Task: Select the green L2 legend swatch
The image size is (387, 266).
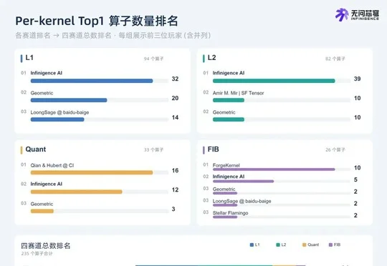Action: click(x=278, y=245)
